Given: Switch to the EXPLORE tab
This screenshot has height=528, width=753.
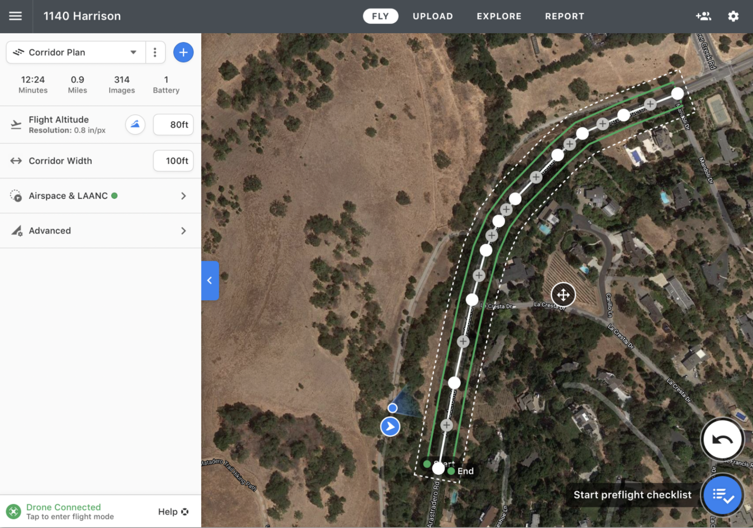Looking at the screenshot, I should coord(499,16).
